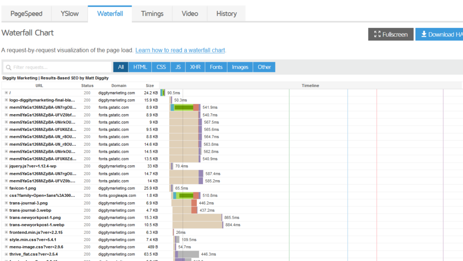The width and height of the screenshot is (463, 261).
Task: Filter requests by JS type
Action: pos(178,67)
